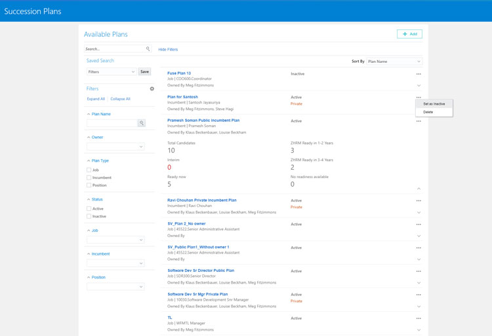
Task: Click into the Plan Name filter field
Action: coord(112,123)
